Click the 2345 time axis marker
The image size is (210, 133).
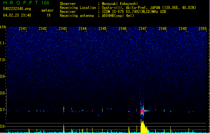pos(102,29)
